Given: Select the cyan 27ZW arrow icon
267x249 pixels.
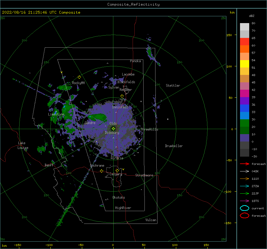Looking at the screenshot, I should [x=244, y=186].
